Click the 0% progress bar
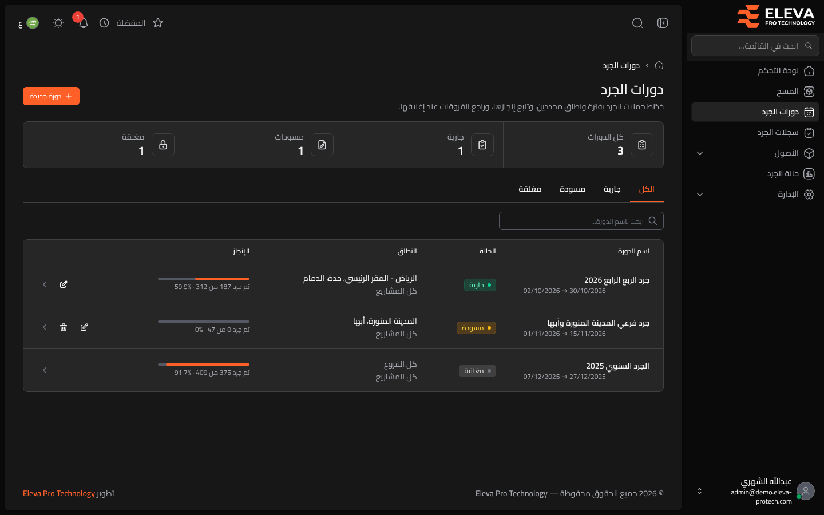Screen dimensions: 824x515 click(204, 322)
